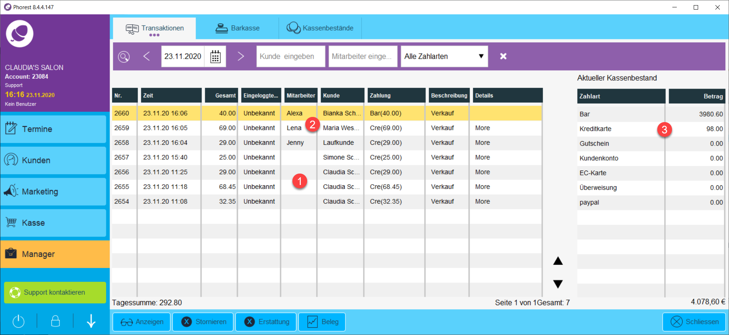Click the padlock lock icon

pos(56,321)
